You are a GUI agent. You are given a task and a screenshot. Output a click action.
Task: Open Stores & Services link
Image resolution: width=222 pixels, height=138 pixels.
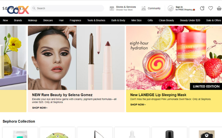(x=126, y=7)
